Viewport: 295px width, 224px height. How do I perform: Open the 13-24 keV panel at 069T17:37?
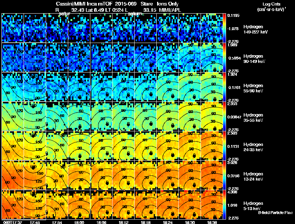point(13,175)
